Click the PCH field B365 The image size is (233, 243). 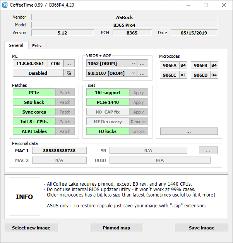pos(132,33)
